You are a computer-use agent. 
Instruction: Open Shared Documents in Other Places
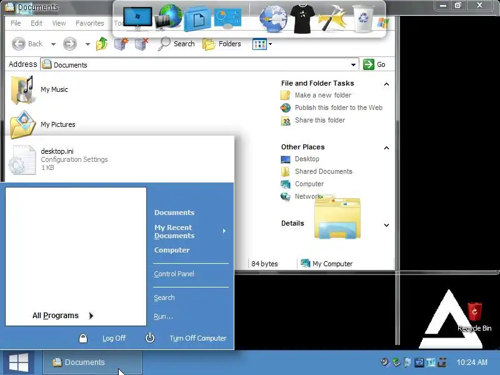tap(323, 171)
